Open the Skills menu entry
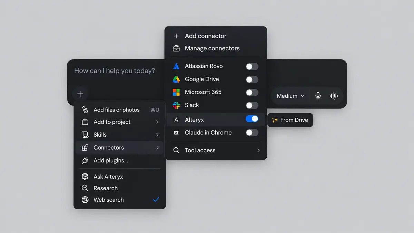The image size is (414, 233). 119,135
